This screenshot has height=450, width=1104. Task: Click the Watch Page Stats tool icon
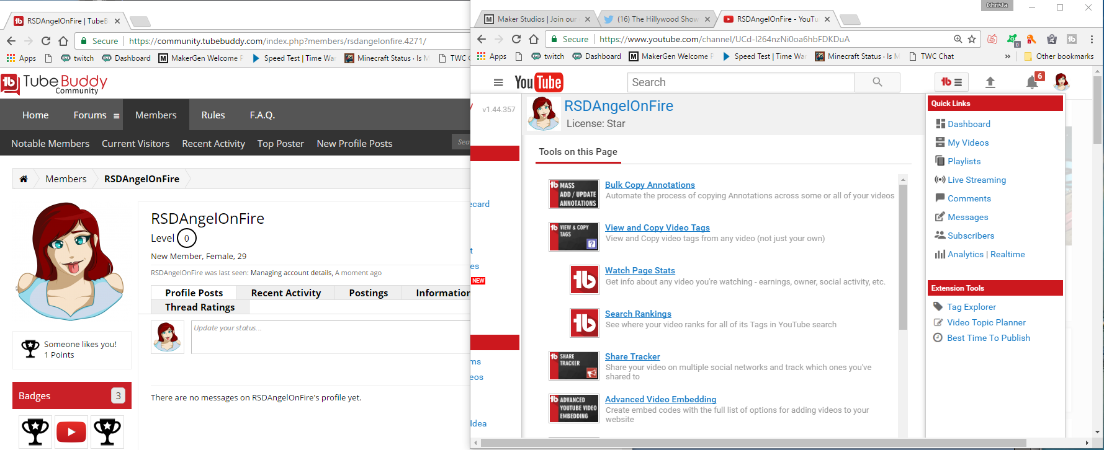pos(585,280)
